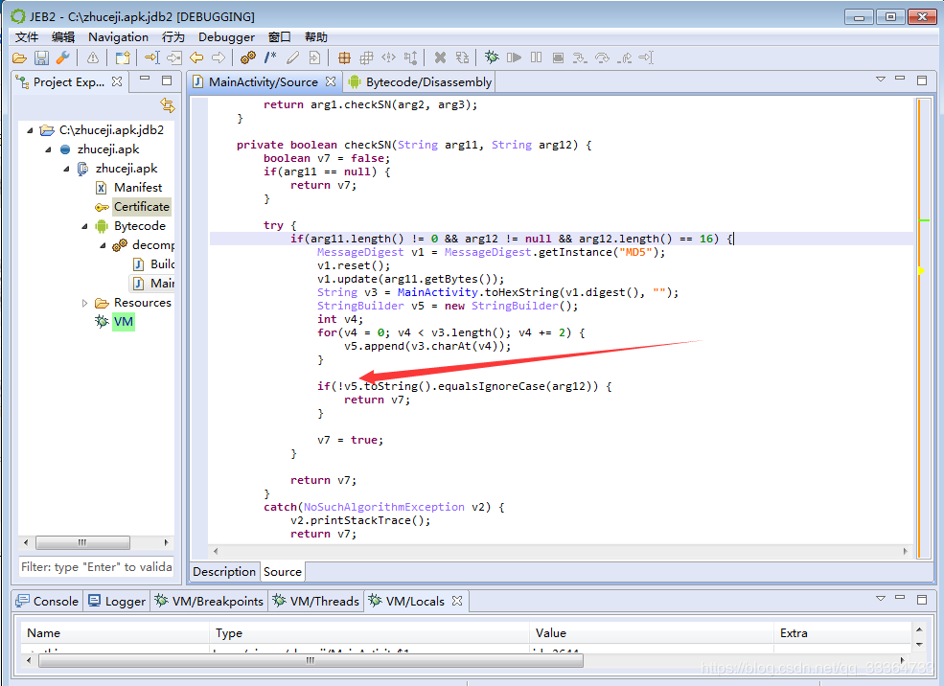944x686 pixels.
Task: Open the Debugger menu
Action: point(226,37)
